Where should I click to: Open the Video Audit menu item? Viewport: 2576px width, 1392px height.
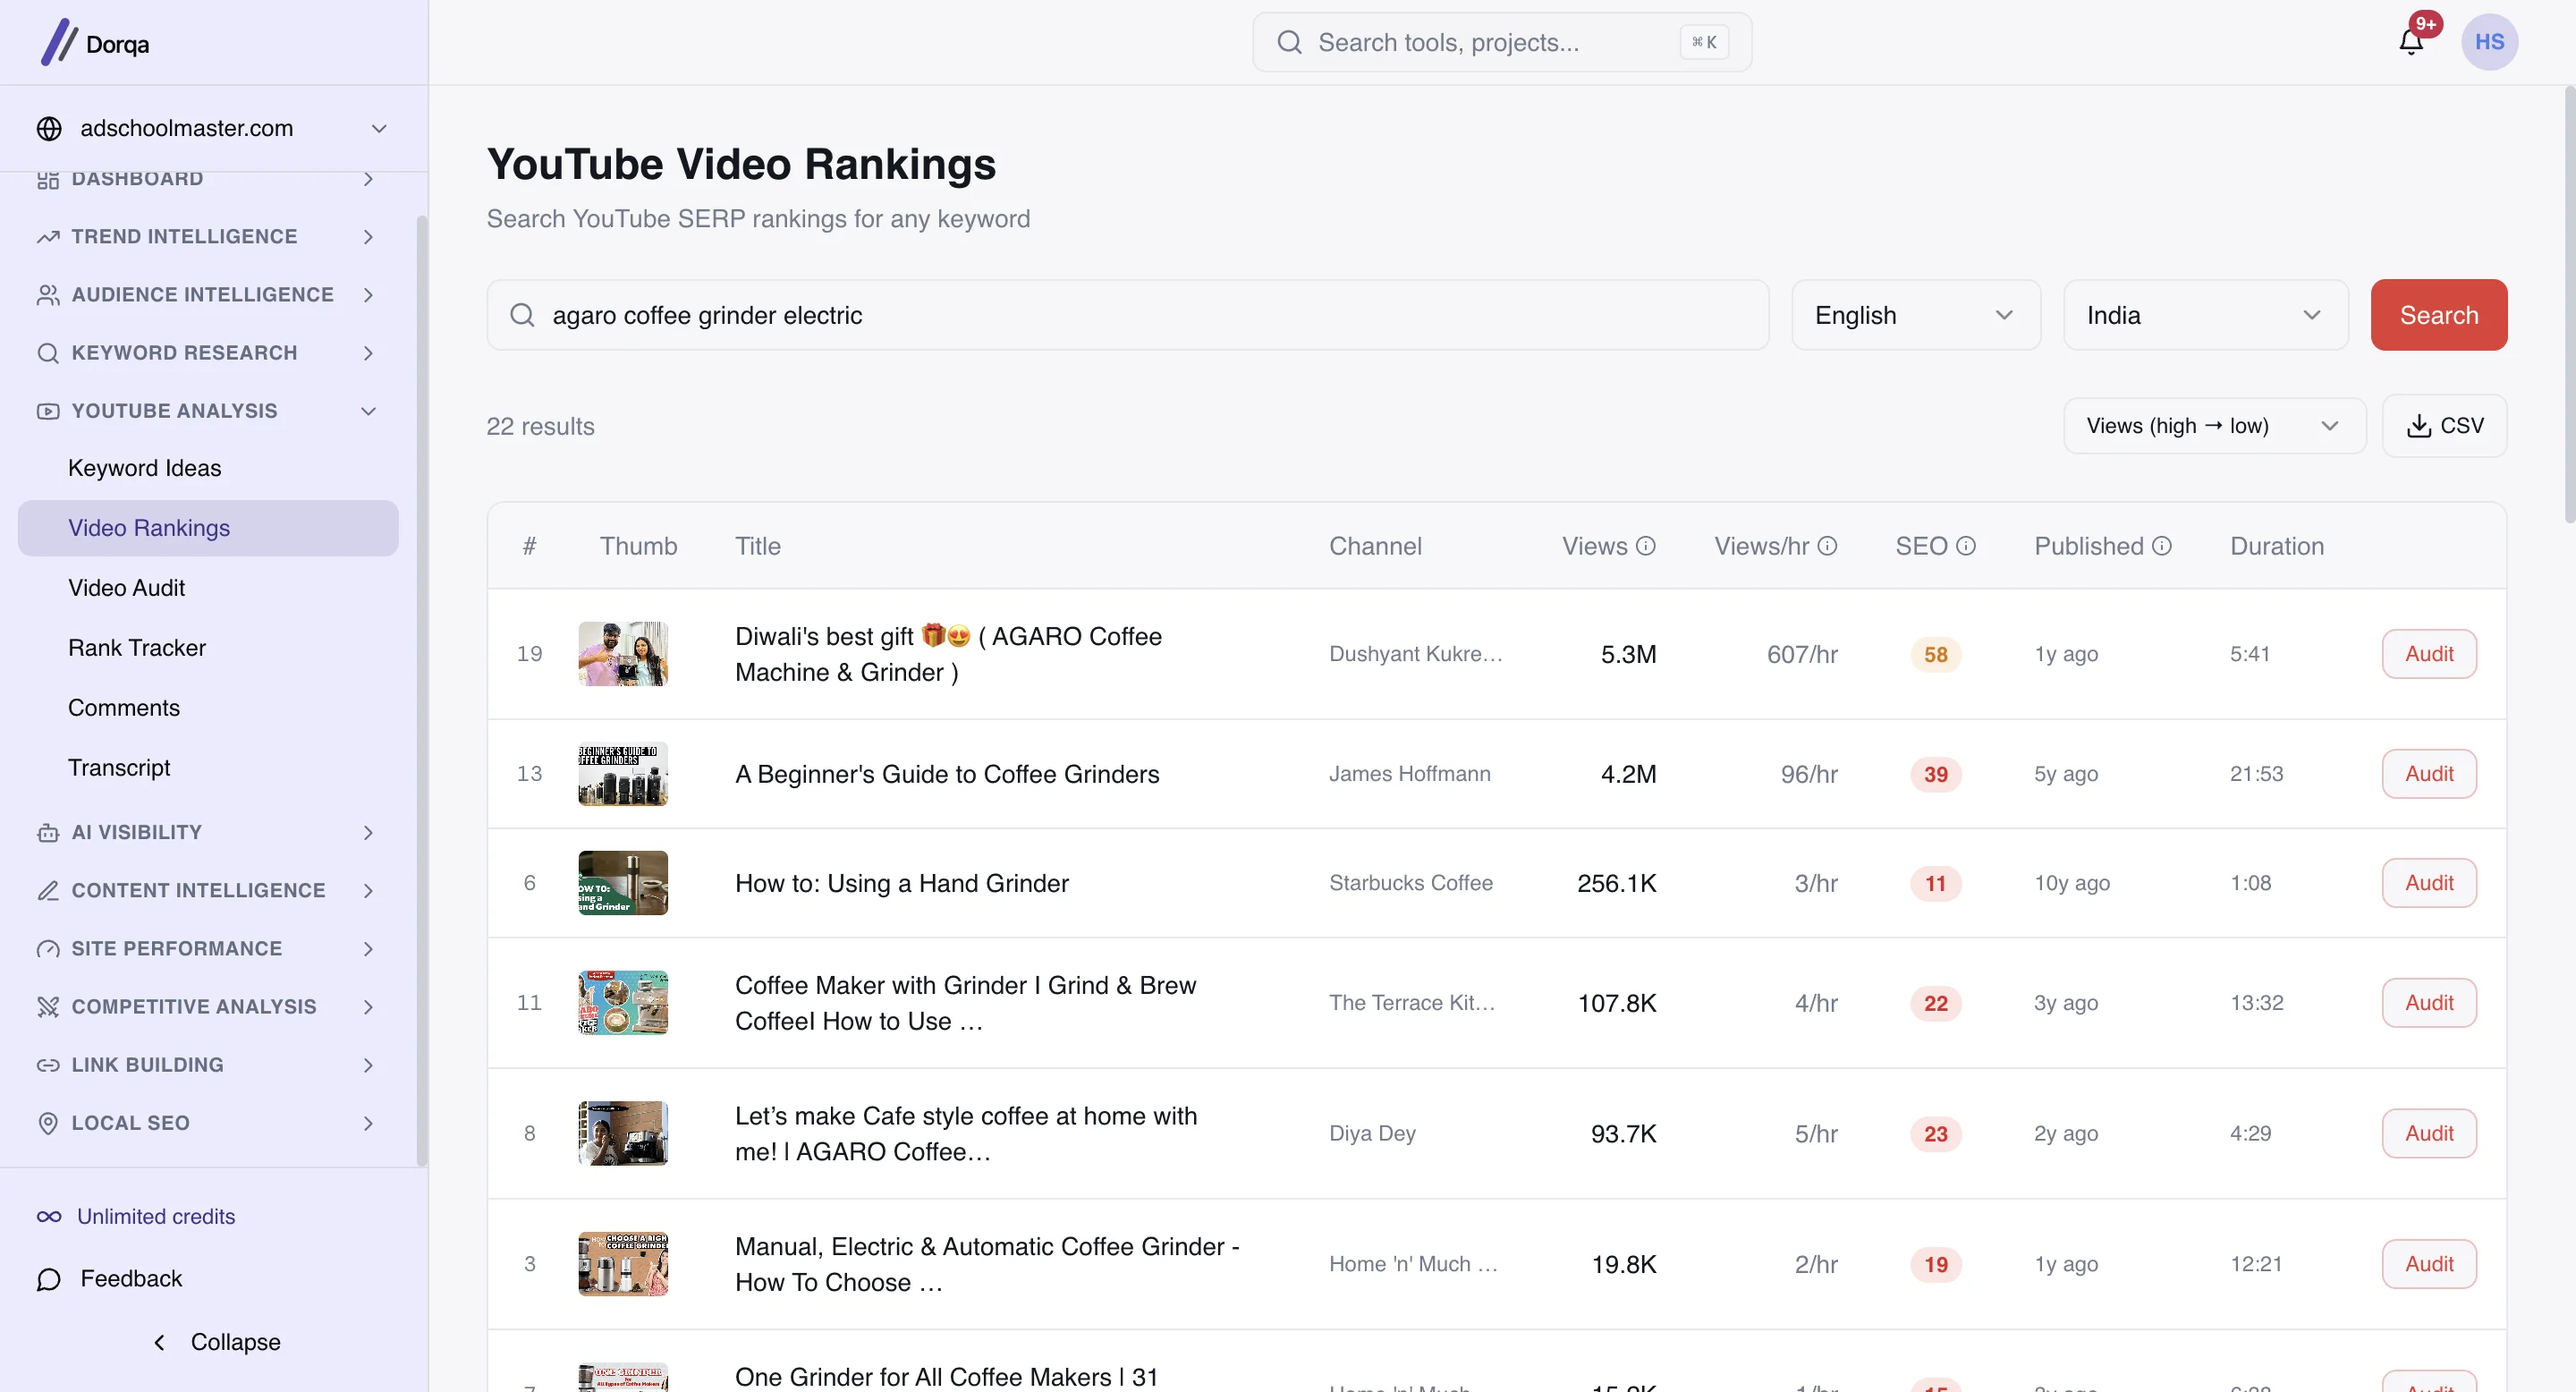[x=208, y=588]
